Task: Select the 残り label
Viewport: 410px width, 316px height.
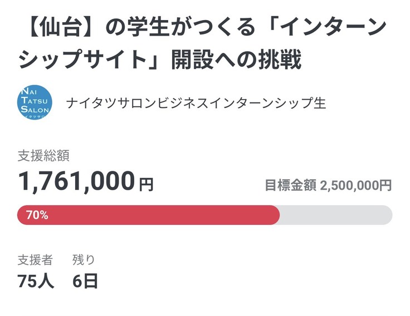Action: (84, 259)
